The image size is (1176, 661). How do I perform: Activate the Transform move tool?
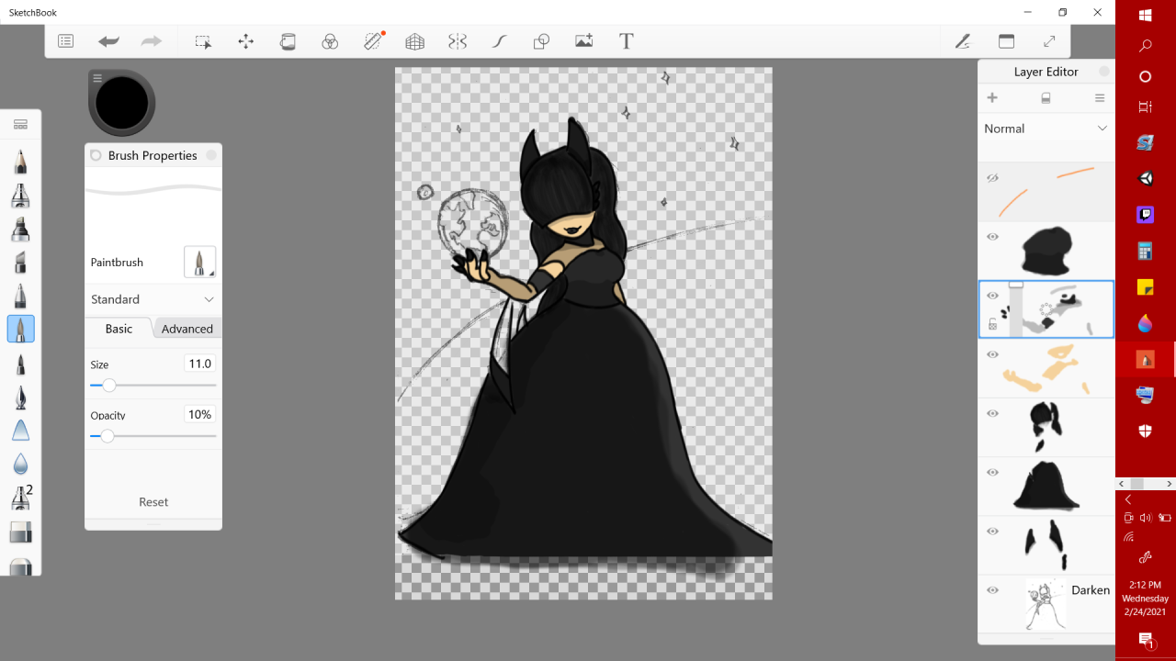[245, 41]
